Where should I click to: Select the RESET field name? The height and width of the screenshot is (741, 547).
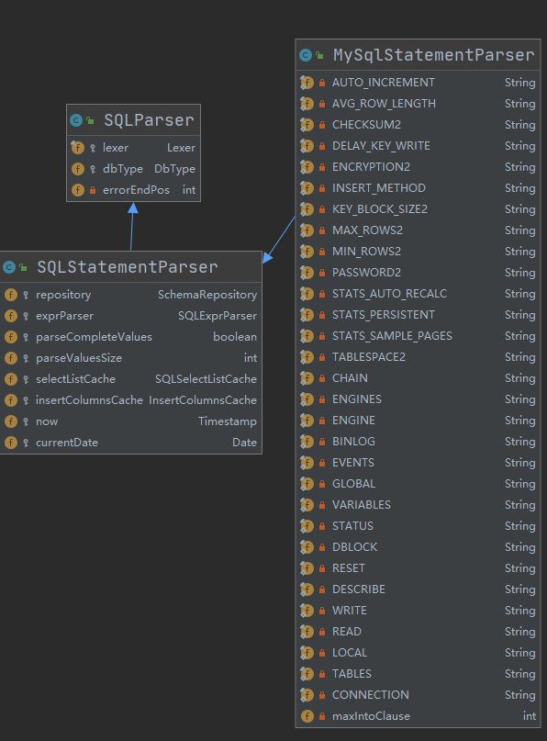point(349,568)
